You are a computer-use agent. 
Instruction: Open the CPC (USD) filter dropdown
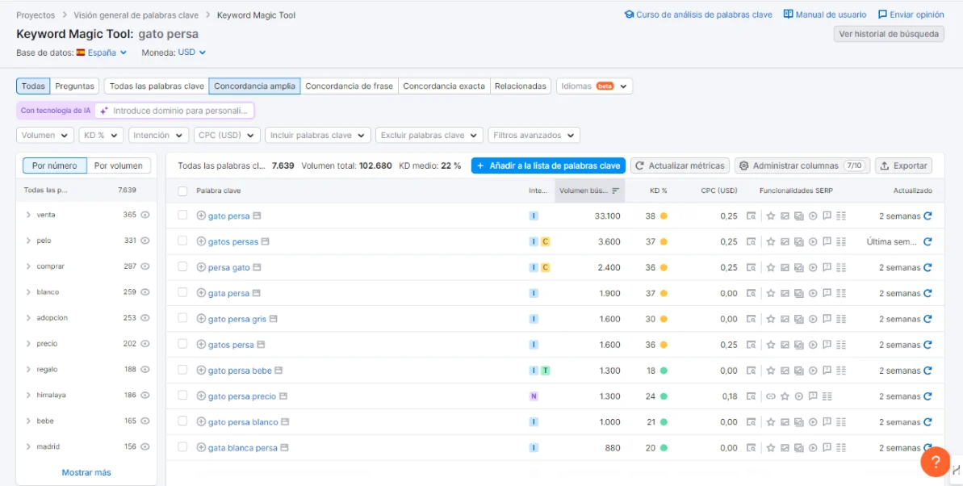coord(227,135)
